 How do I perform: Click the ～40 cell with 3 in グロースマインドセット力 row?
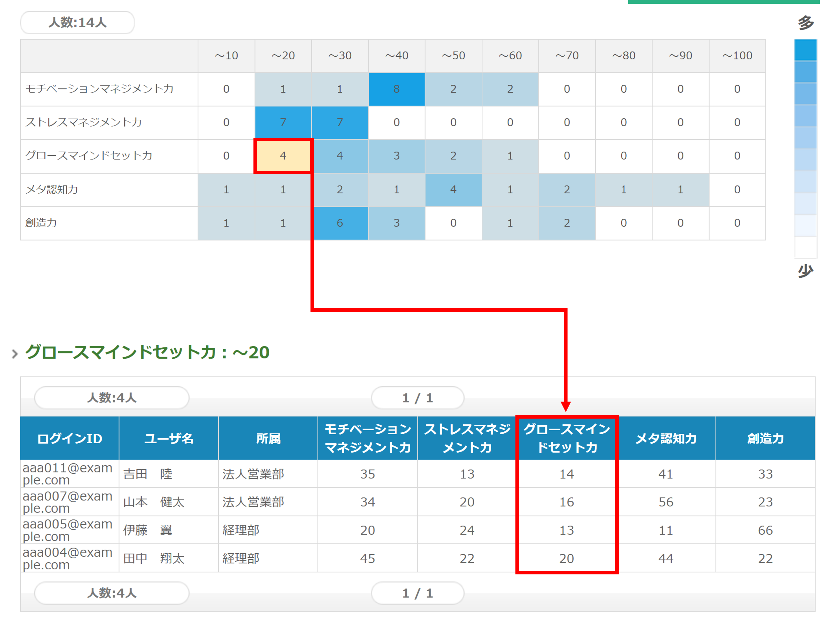[396, 156]
